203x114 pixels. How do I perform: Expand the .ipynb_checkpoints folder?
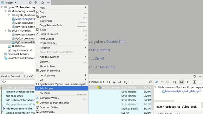[9, 15]
